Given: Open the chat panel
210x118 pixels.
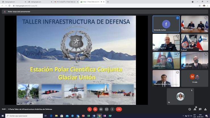Looking at the screenshot, I should (x=200, y=109).
